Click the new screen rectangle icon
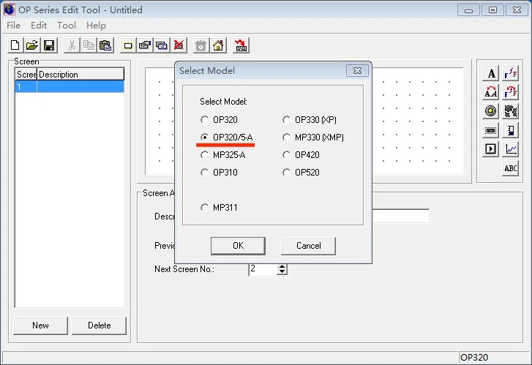Viewport: 532px width, 365px height. coord(128,45)
